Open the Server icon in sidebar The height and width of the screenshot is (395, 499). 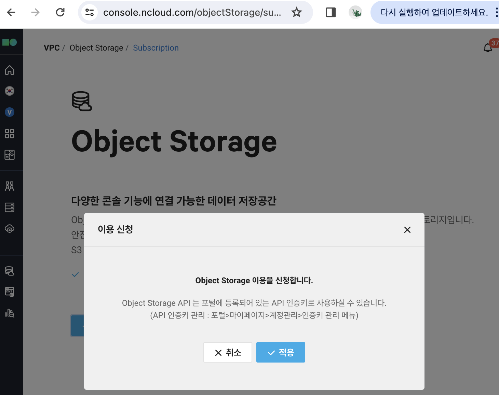tap(10, 207)
